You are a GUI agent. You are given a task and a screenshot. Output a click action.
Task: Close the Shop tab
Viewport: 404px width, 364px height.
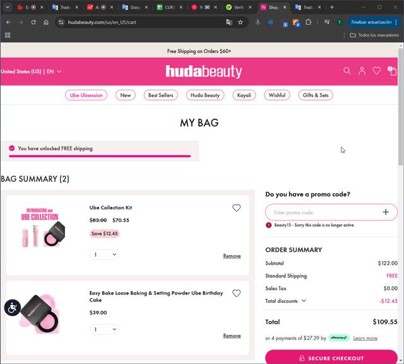click(x=285, y=7)
